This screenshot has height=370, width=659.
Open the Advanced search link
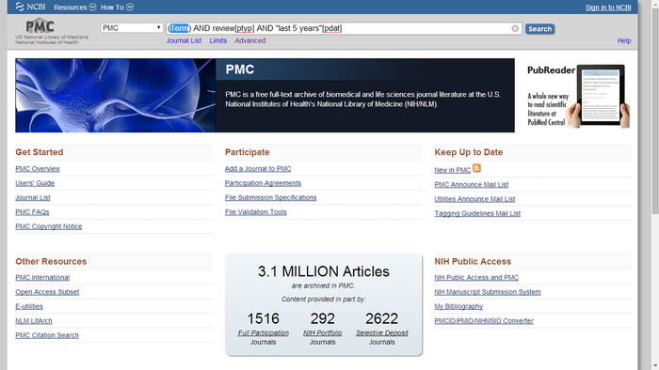click(250, 40)
